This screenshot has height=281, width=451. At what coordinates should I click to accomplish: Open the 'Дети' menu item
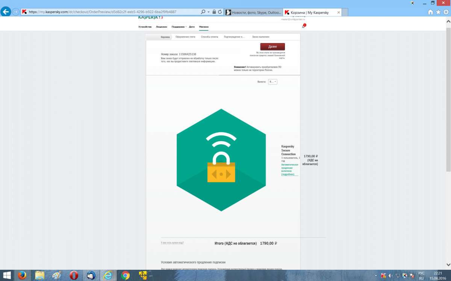point(192,27)
